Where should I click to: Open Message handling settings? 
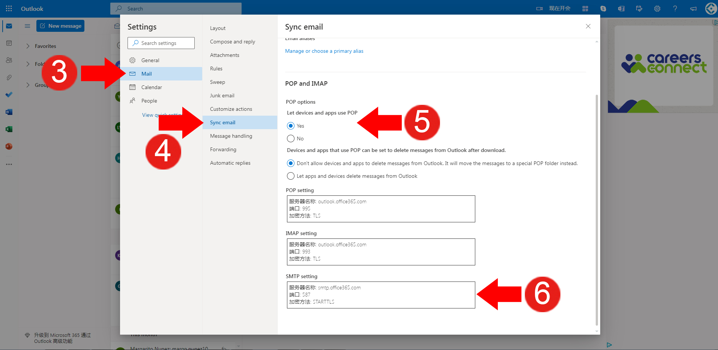tap(240, 136)
